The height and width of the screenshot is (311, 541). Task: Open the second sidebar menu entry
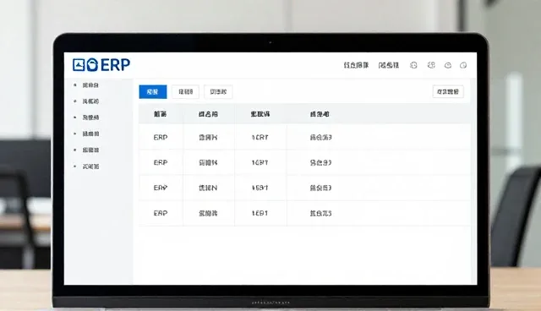[90, 101]
